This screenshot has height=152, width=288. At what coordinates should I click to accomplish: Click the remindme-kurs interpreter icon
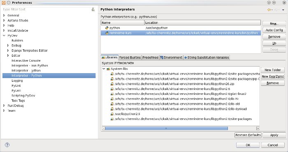click(x=107, y=33)
